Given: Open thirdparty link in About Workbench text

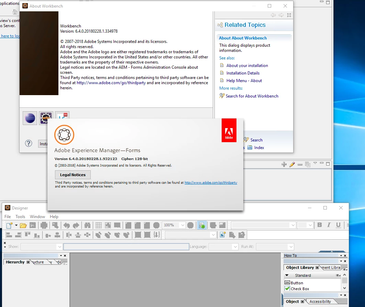Looking at the screenshot, I should 111,83.
